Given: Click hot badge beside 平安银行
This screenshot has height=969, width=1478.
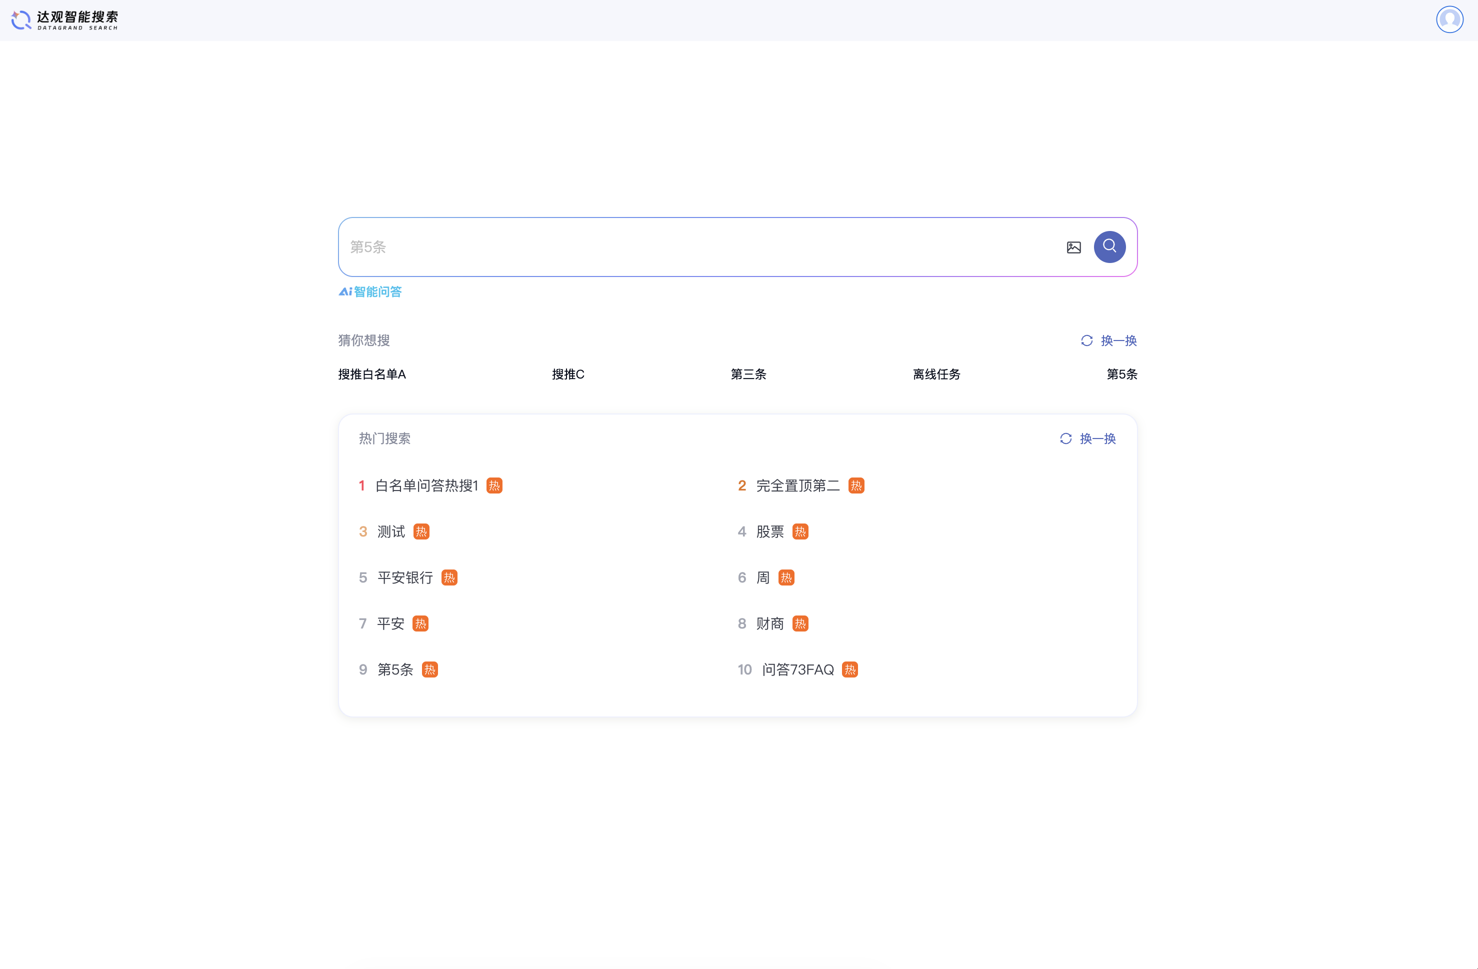Looking at the screenshot, I should (x=449, y=577).
